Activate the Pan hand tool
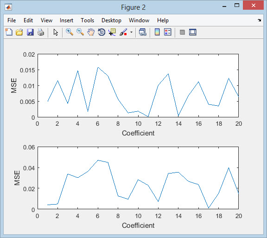This screenshot has height=238, width=267. [x=91, y=32]
